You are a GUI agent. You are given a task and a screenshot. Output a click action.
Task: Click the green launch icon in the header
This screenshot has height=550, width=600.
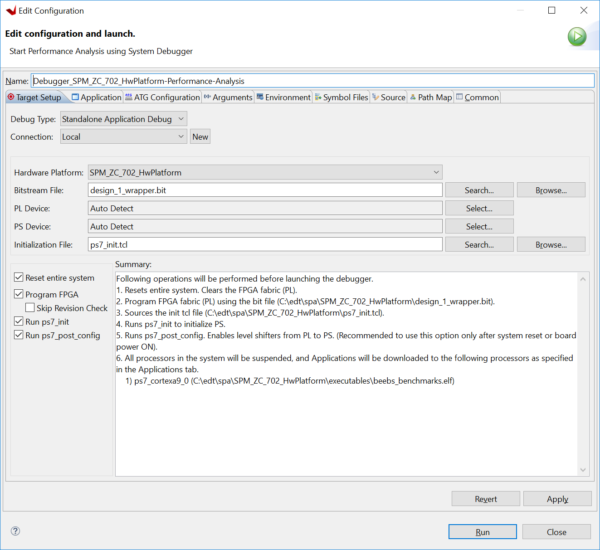(x=577, y=37)
